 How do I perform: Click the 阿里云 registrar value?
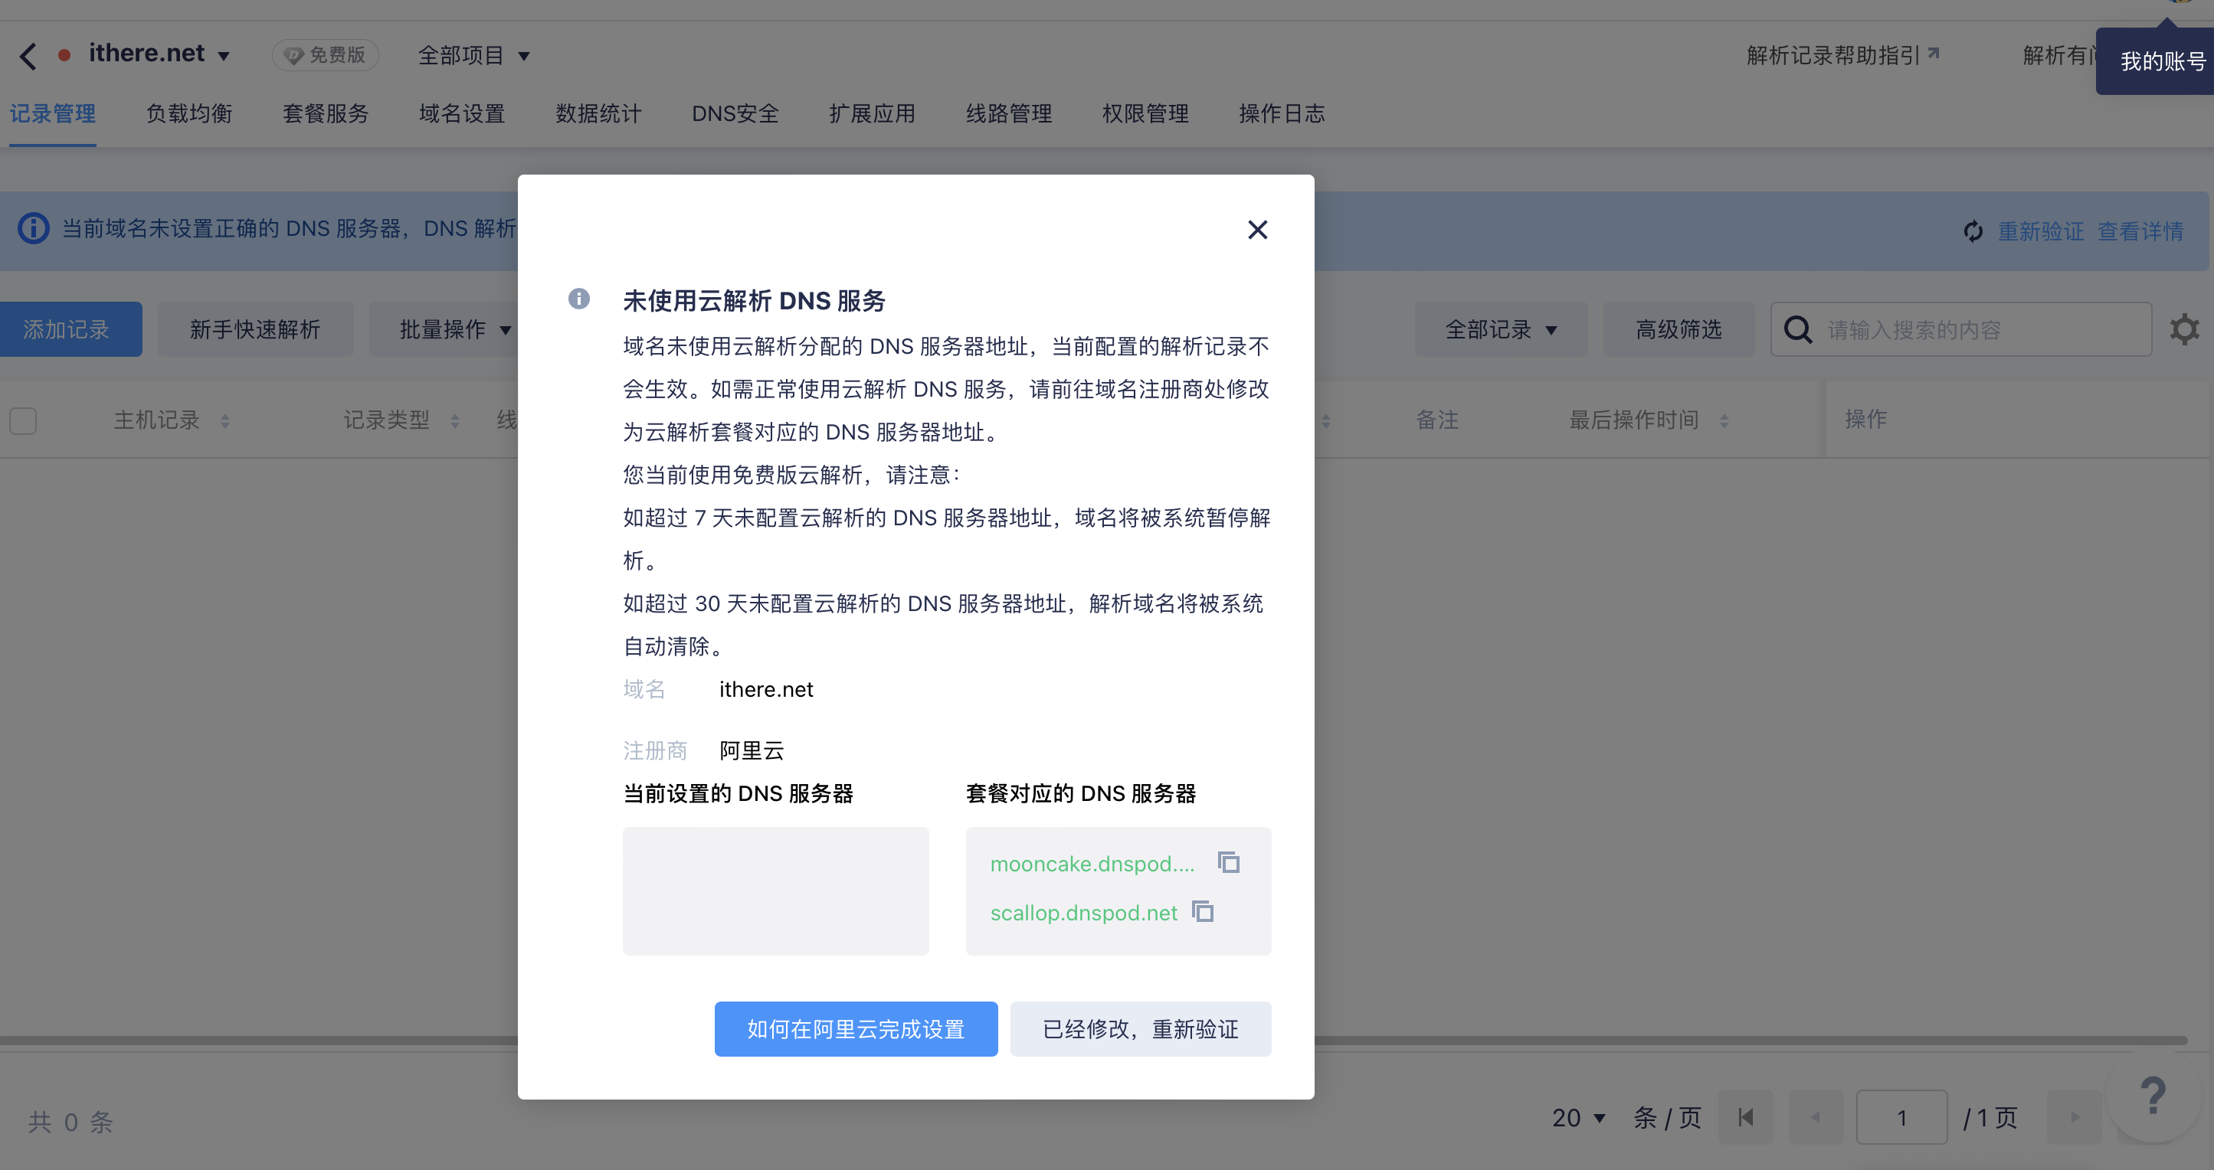752,751
